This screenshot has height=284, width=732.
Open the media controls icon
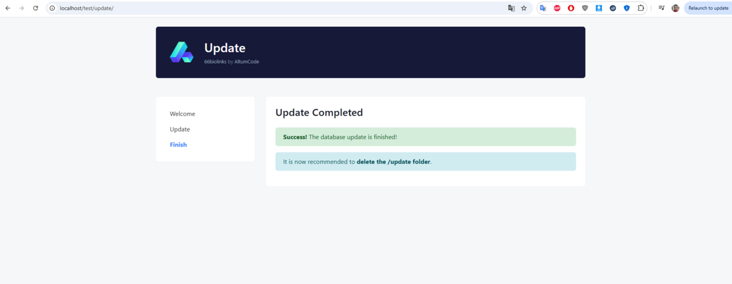pos(661,8)
